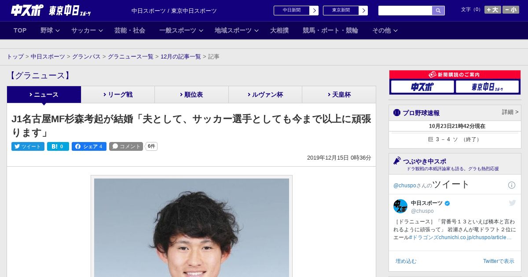The width and height of the screenshot is (528, 277).
Task: Go to TOP in navigation
Action: [20, 30]
